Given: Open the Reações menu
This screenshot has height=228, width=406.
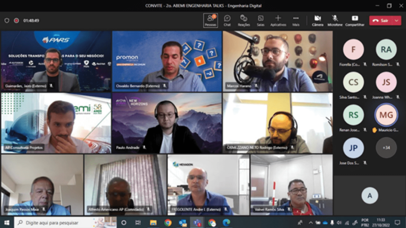Looking at the screenshot, I should [x=244, y=20].
